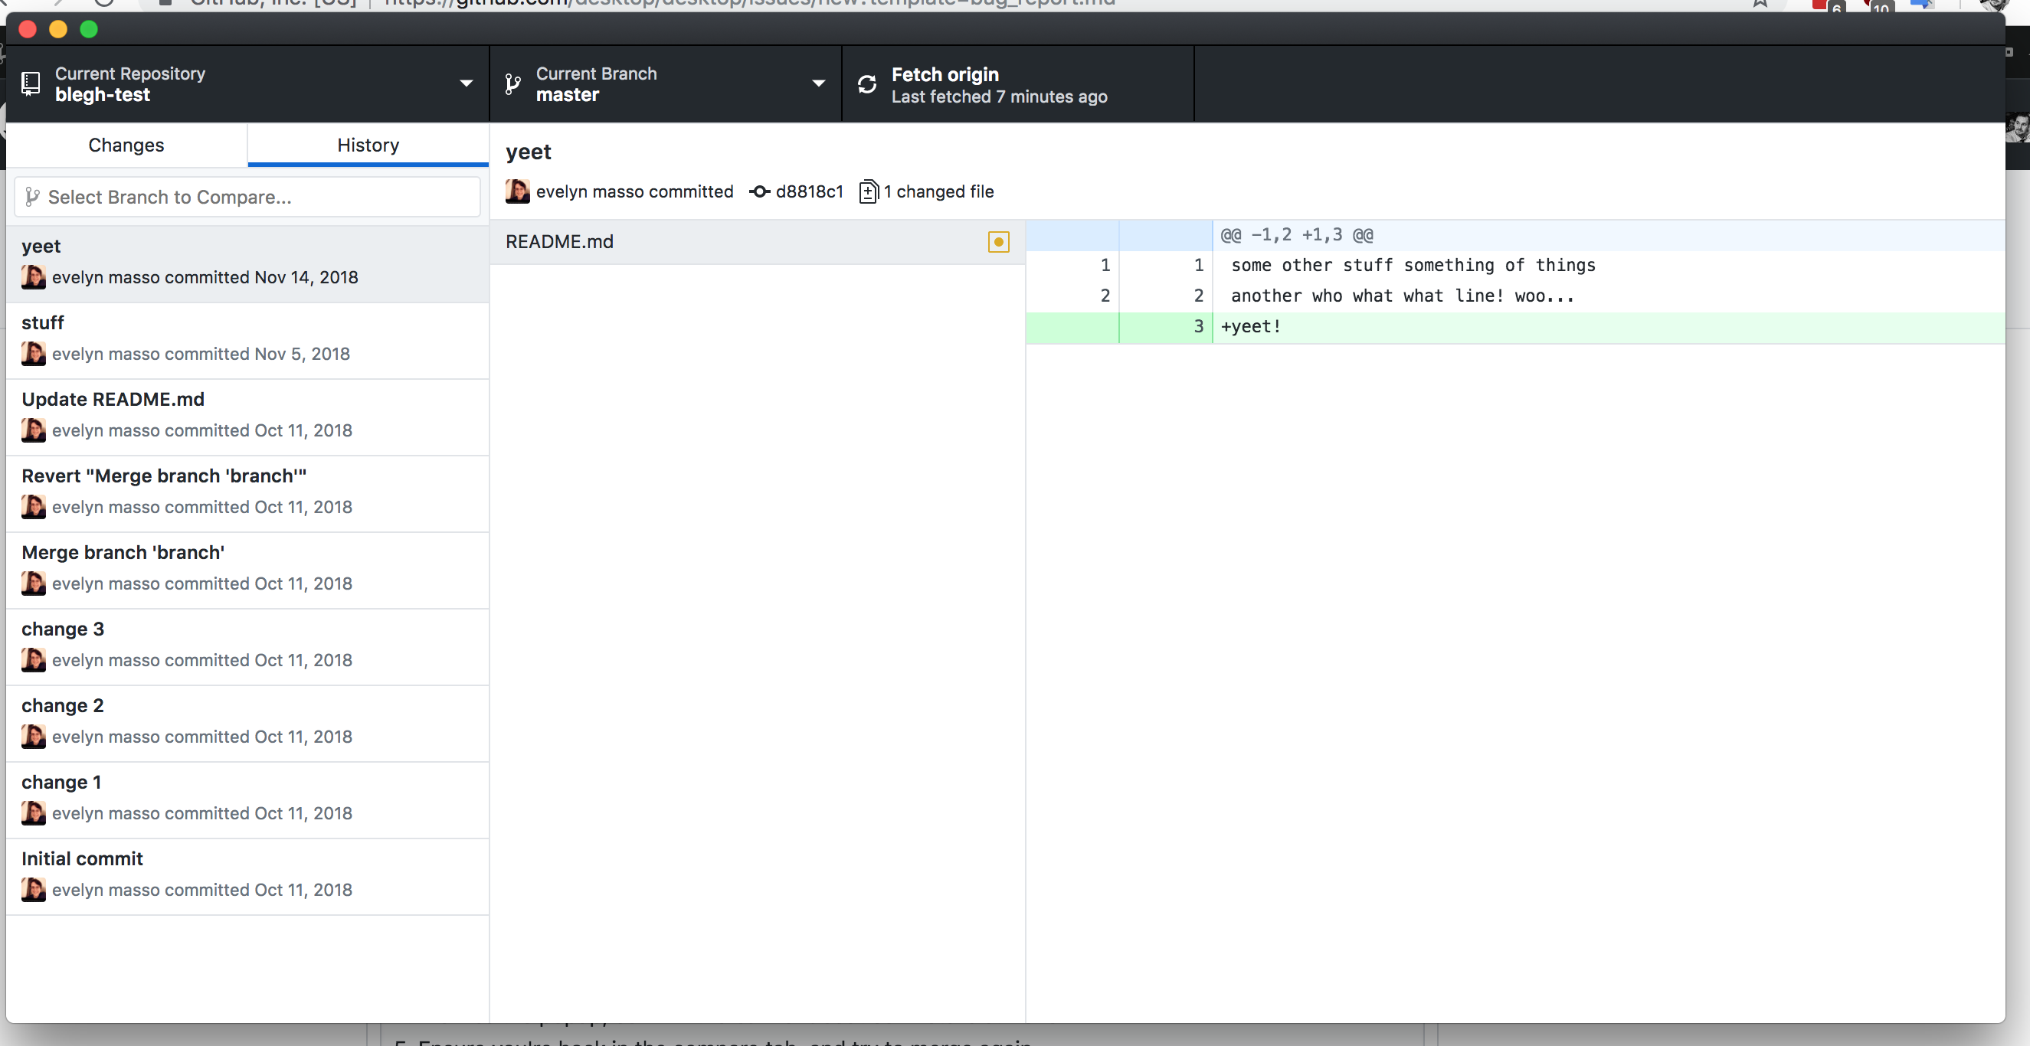Switch to the Changes tab
Image resolution: width=2030 pixels, height=1046 pixels.
pos(126,145)
